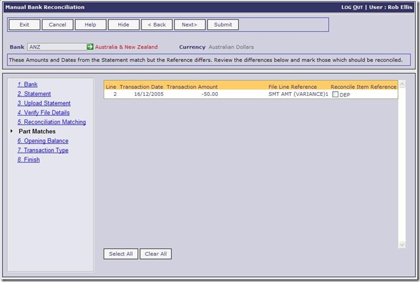This screenshot has height=282, width=420.
Task: Click the green arrow icon beside Bank field
Action: (91, 47)
